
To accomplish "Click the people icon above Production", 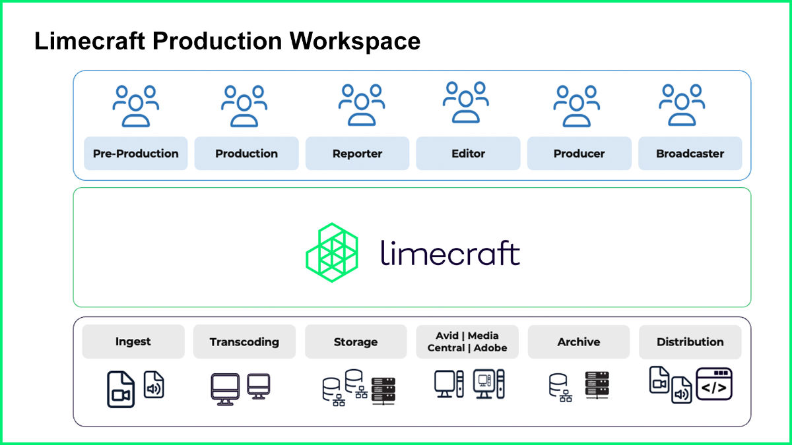I will [244, 105].
